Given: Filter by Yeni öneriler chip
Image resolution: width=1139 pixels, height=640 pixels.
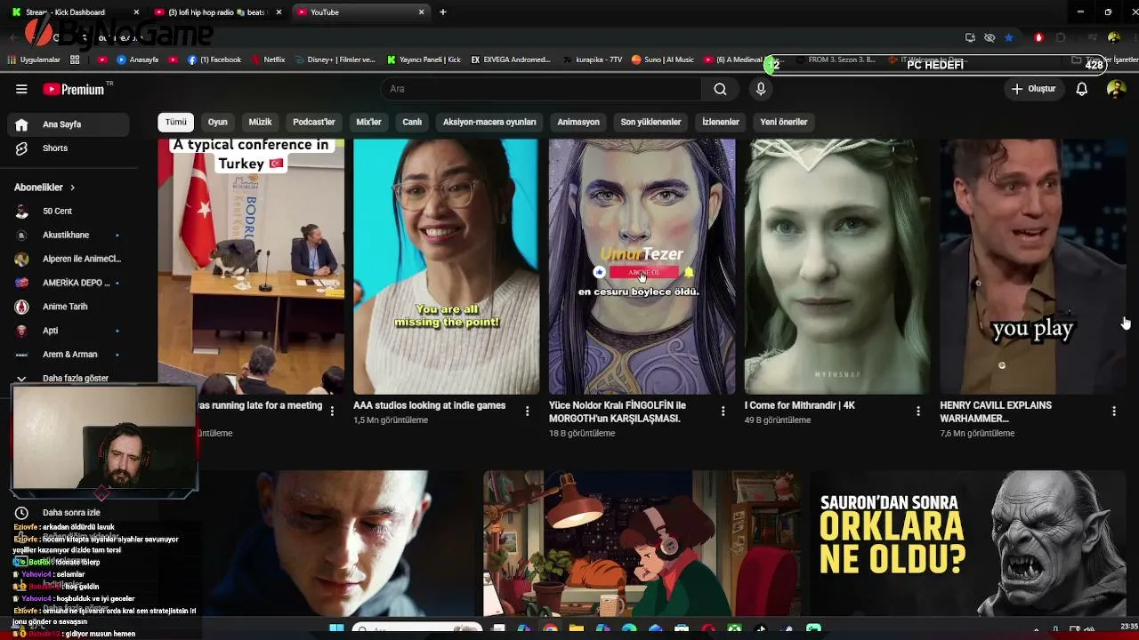Looking at the screenshot, I should coord(784,122).
